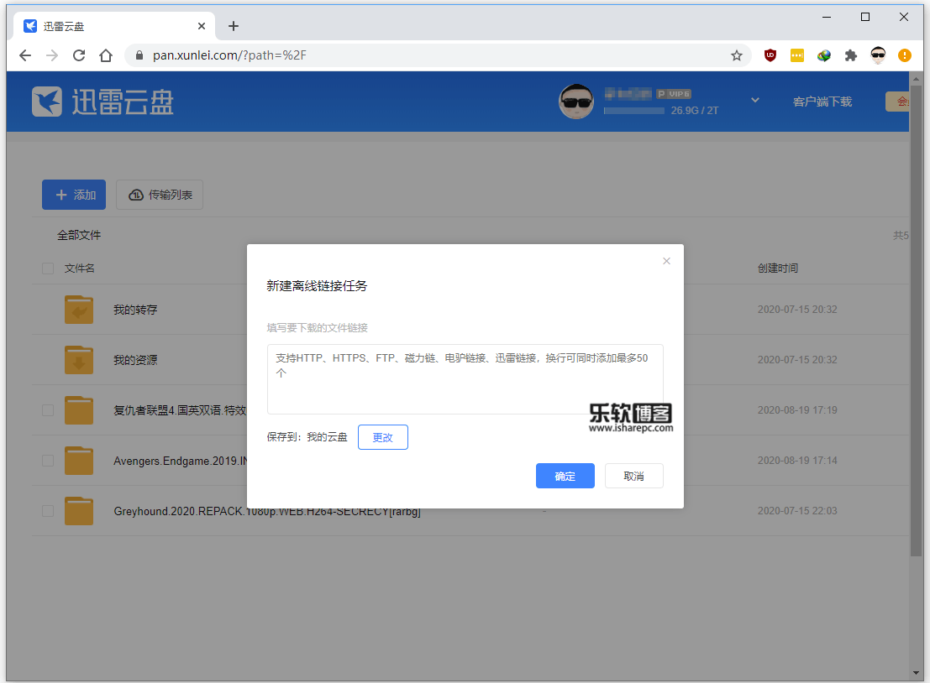Click the link input text area
Screen dimensions: 930x683
tap(465, 379)
